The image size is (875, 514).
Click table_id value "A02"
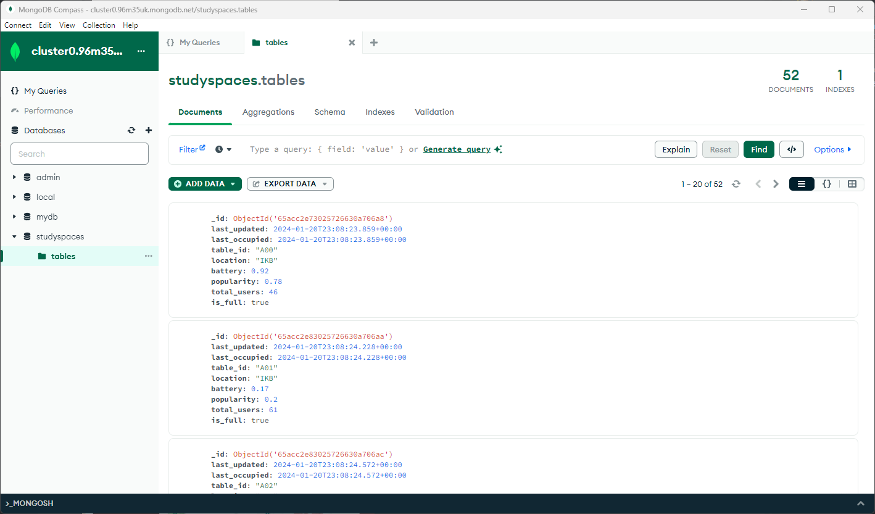click(x=267, y=486)
